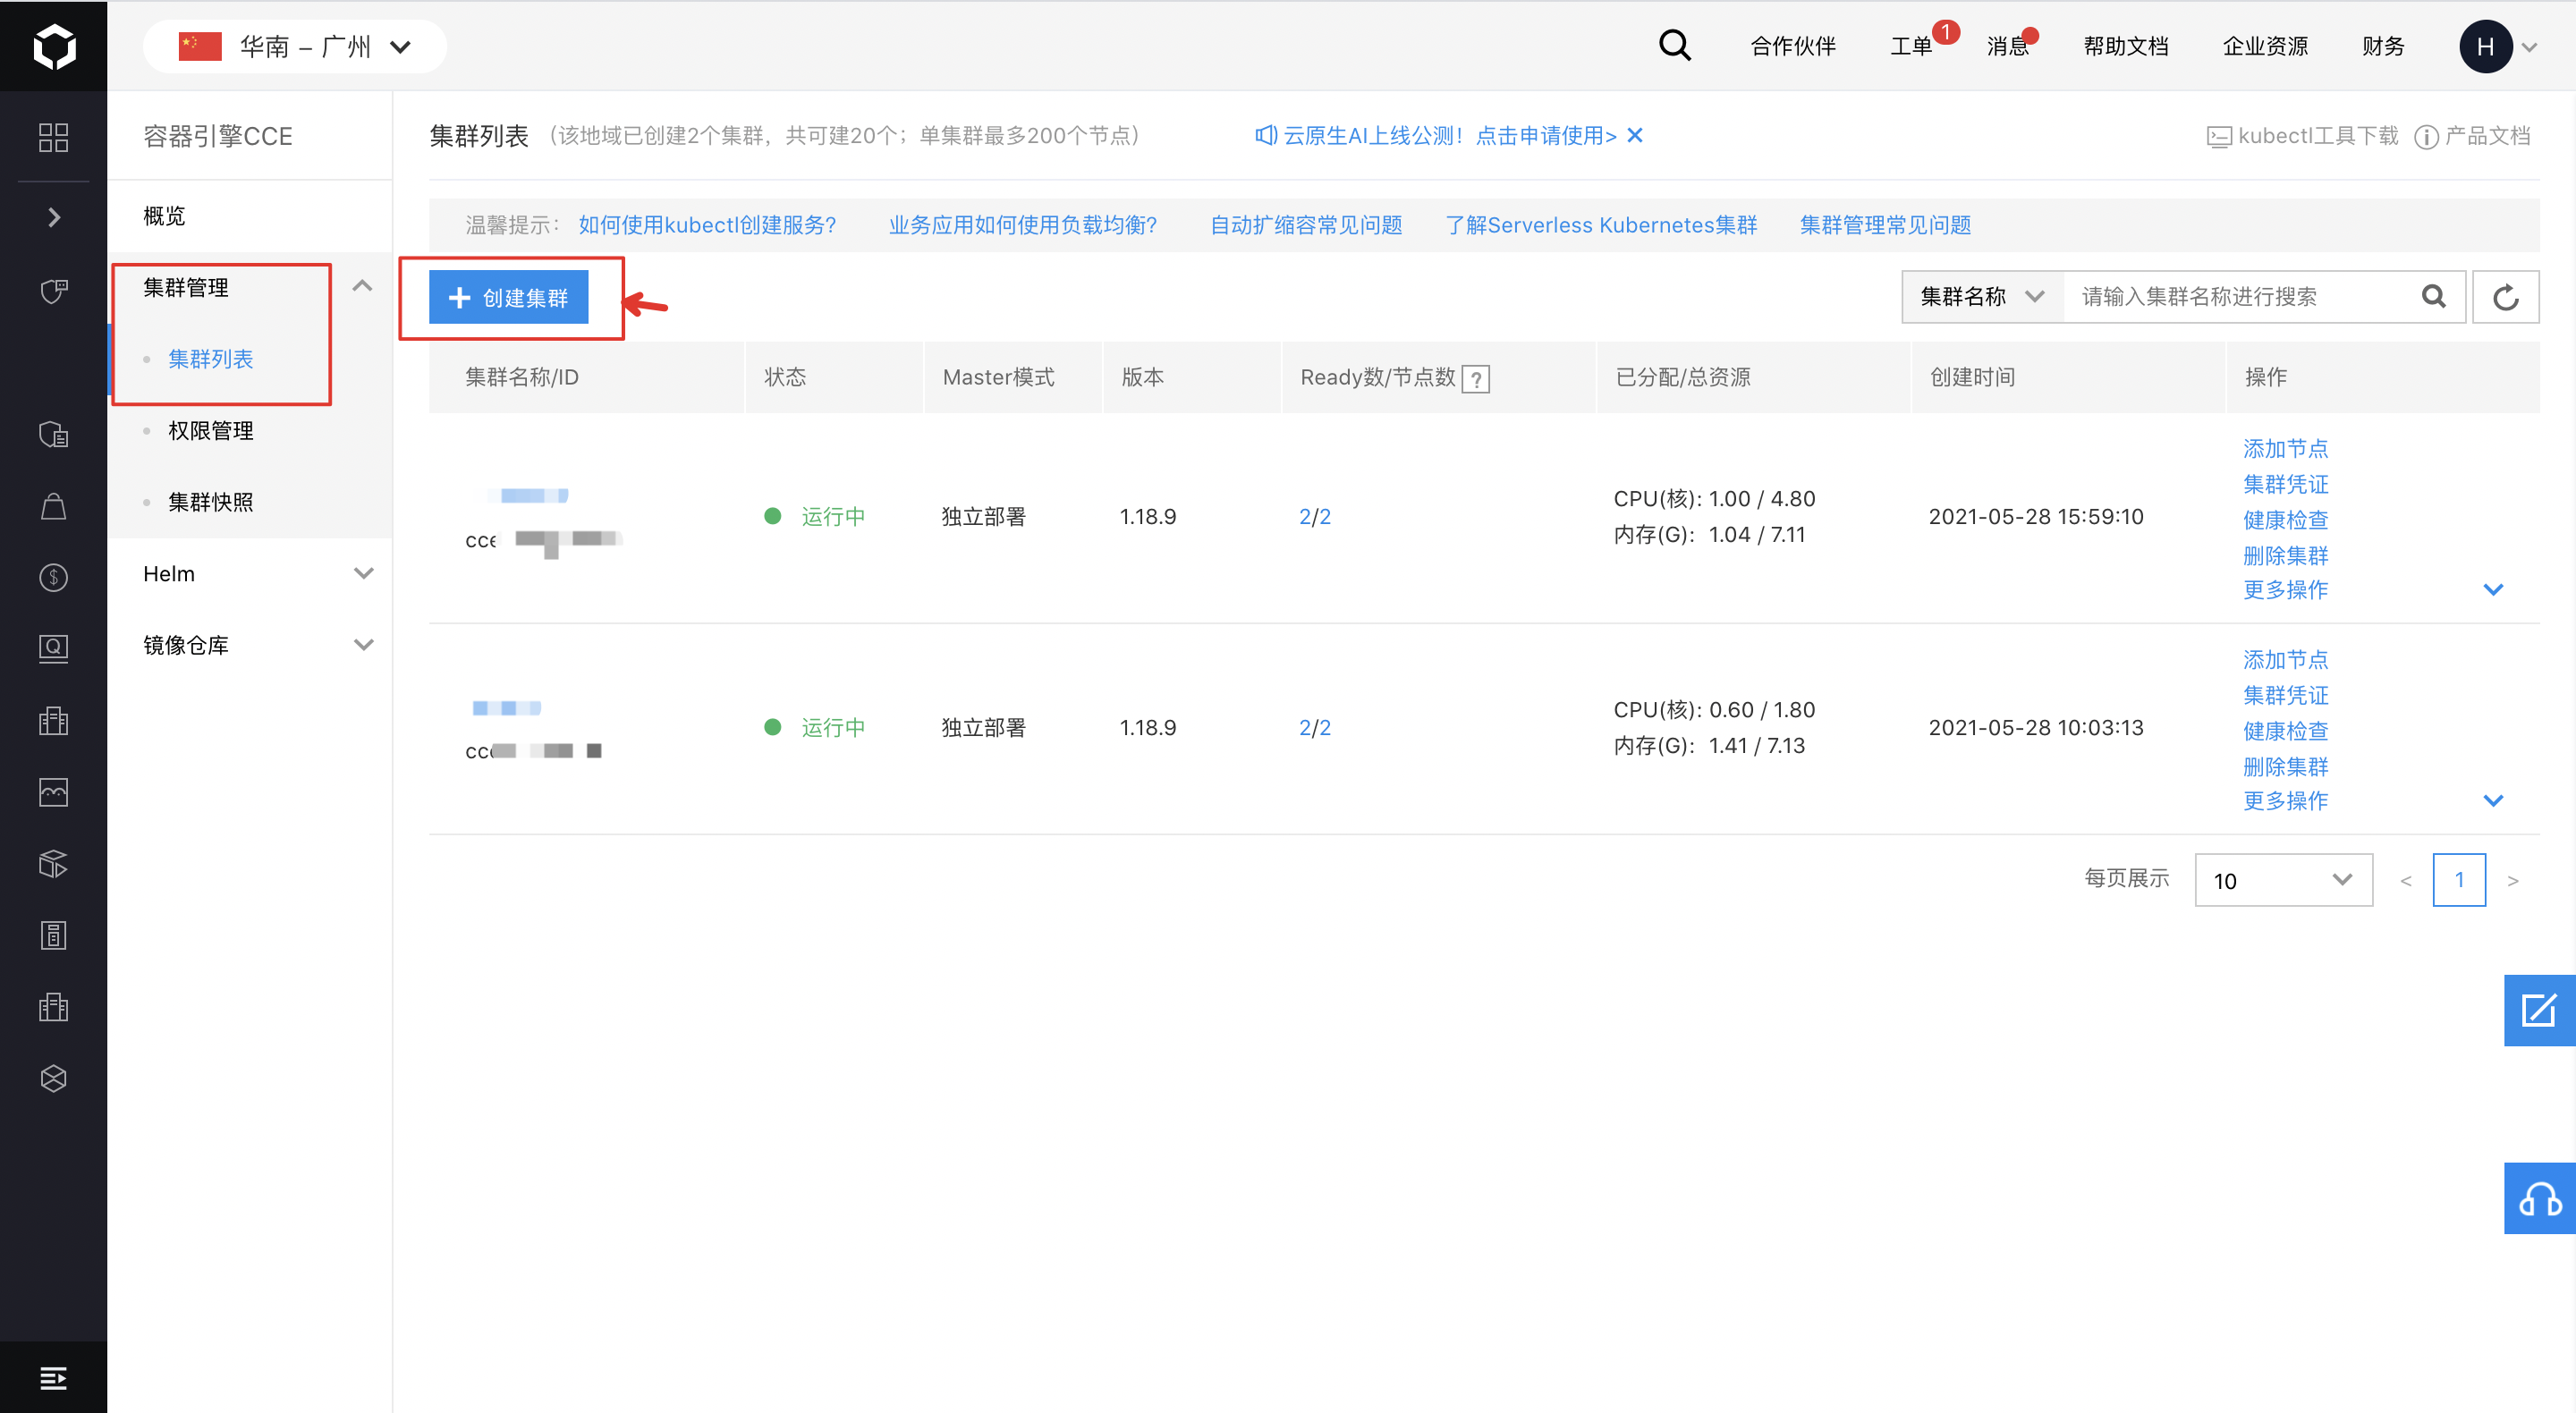Select 概览 in sidebar
Viewport: 2576px width, 1413px height.
tap(164, 216)
